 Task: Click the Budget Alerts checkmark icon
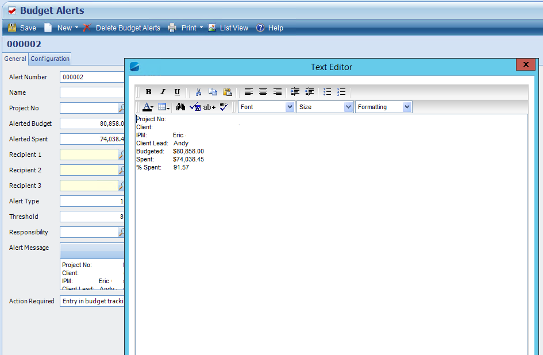coord(11,11)
